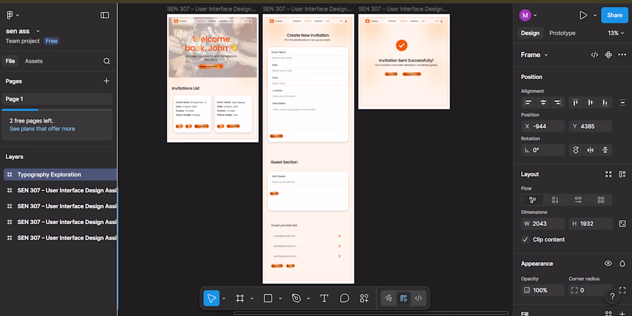Toggle the Clip content checkbox
The image size is (632, 316).
[x=525, y=240]
